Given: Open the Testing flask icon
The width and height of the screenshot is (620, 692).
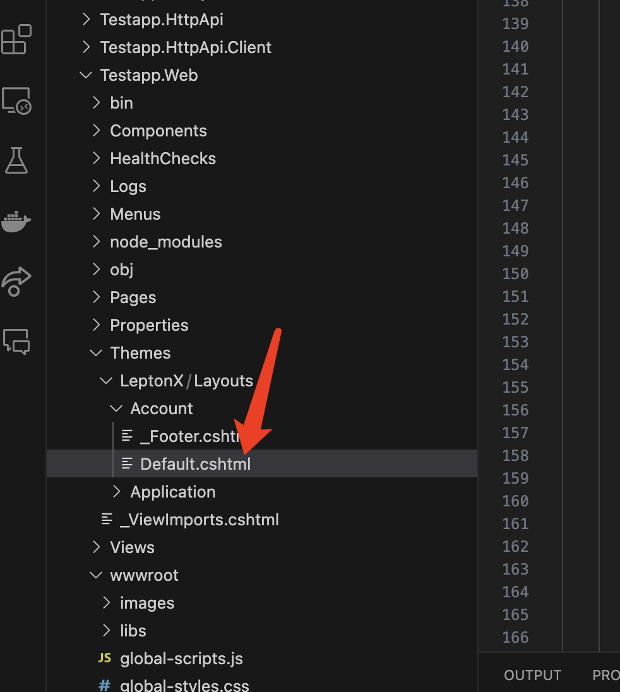Looking at the screenshot, I should (17, 160).
